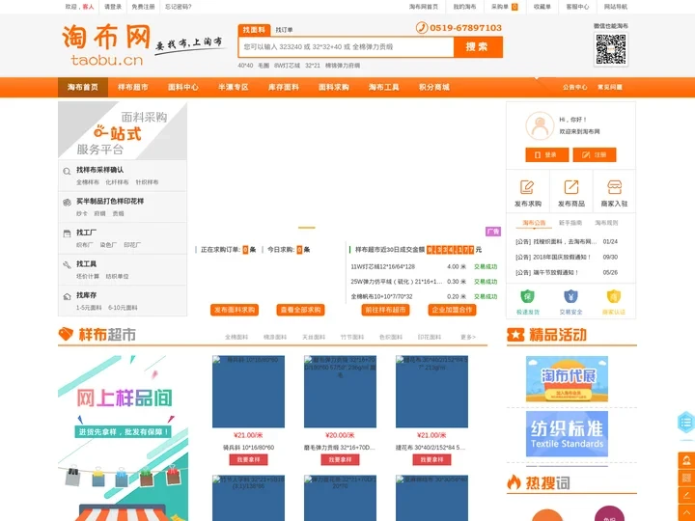The height and width of the screenshot is (521, 695).
Task: Click the hexagon list icon on right edge
Action: click(x=686, y=422)
